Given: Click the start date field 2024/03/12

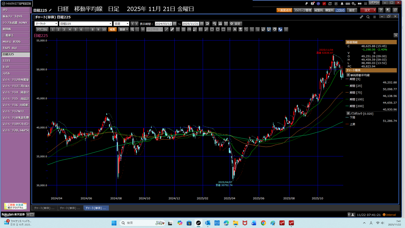Looking at the screenshot, I should tap(163, 24).
